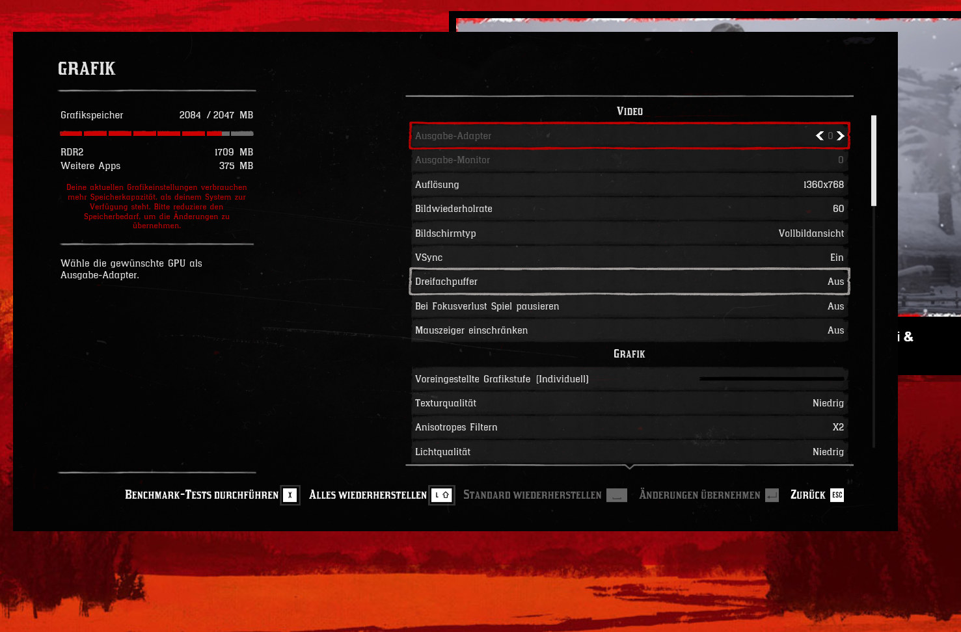Click the Enter key icon beside Änderungen übernehmen
This screenshot has height=632, width=961.
(x=772, y=495)
